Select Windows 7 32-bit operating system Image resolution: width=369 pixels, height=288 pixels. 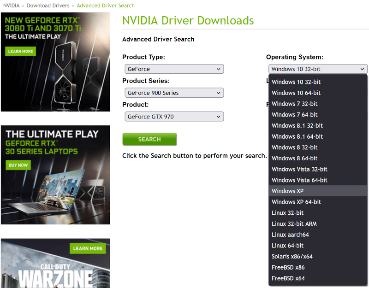pyautogui.click(x=294, y=104)
